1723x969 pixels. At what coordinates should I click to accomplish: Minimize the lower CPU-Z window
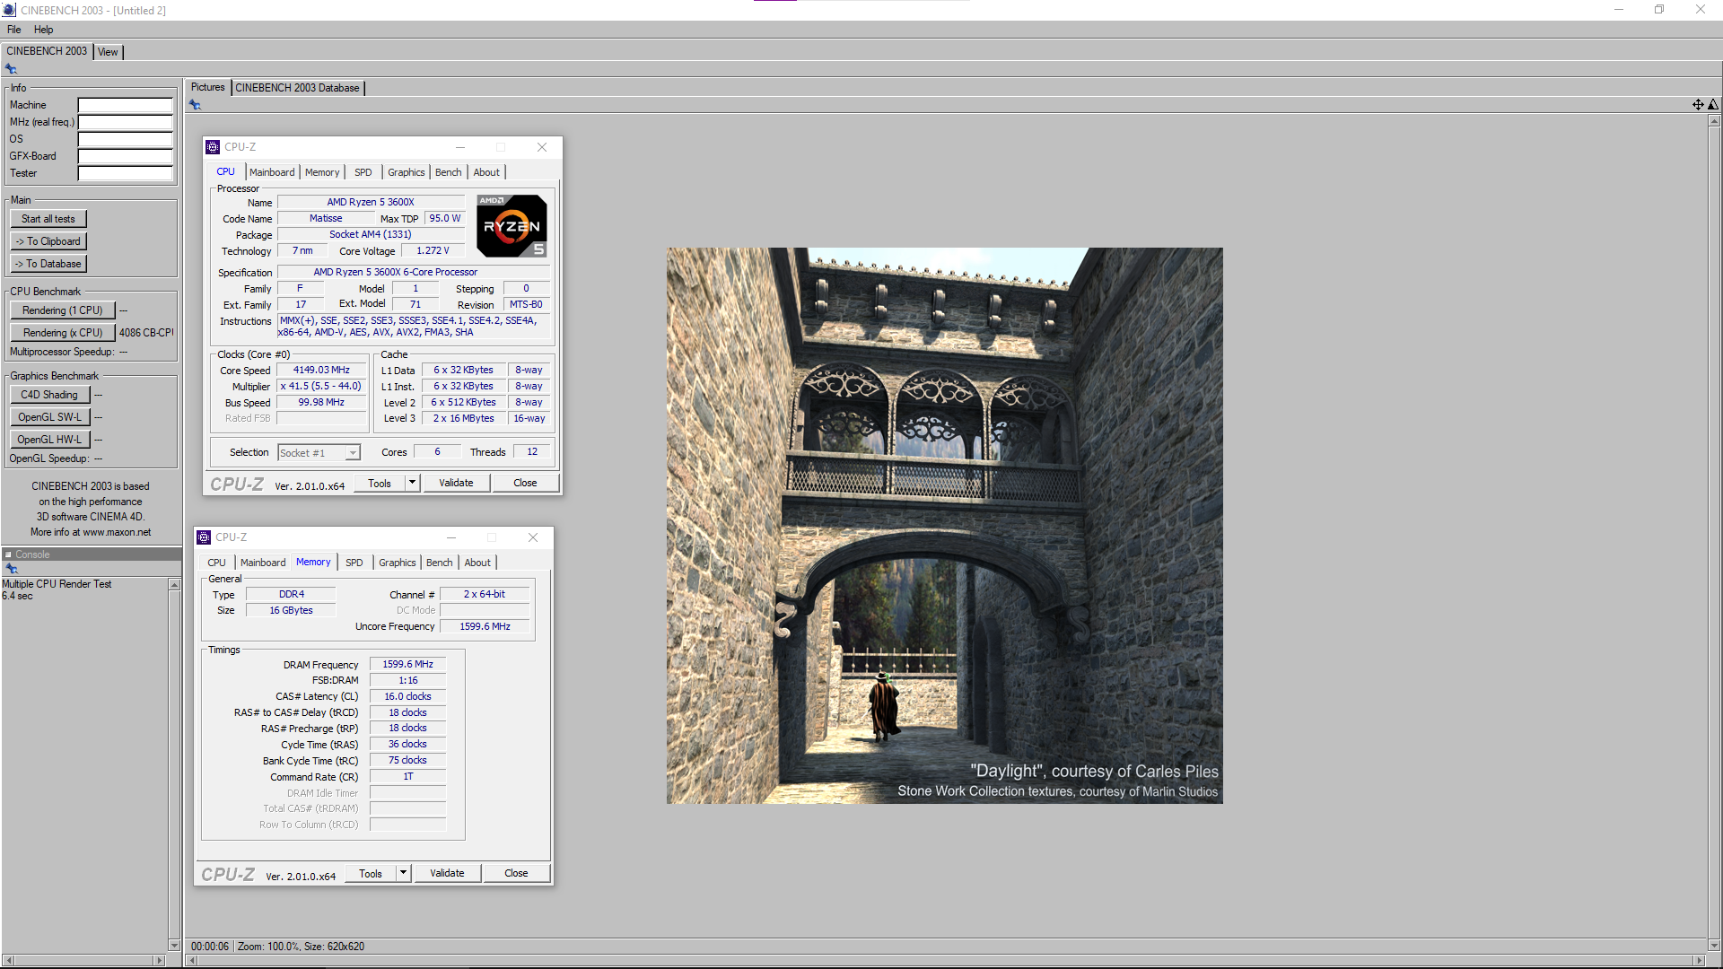451,537
